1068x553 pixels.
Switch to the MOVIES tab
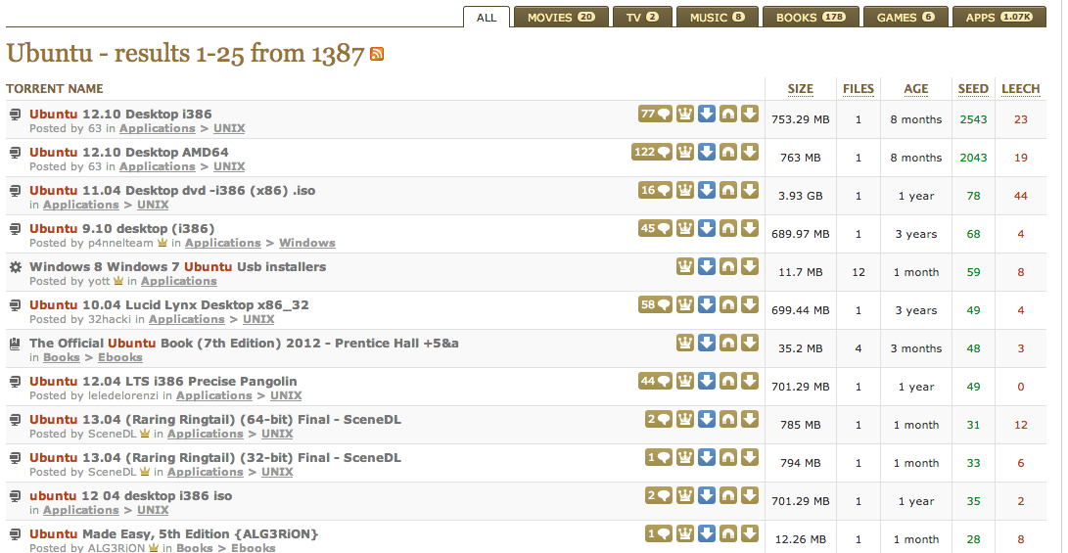click(561, 17)
